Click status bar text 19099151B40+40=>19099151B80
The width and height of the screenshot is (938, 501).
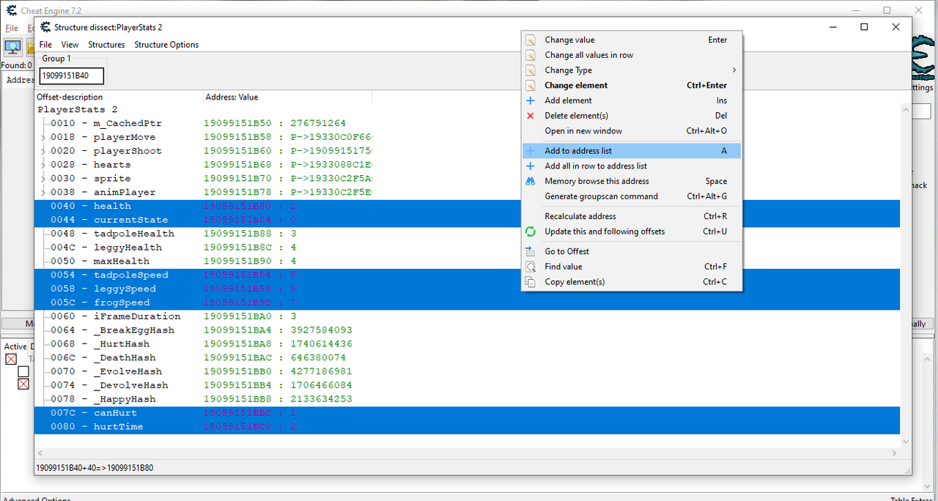tap(95, 467)
